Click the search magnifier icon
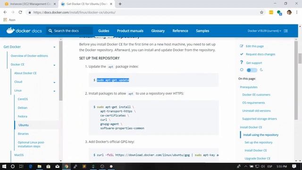The height and width of the screenshot is (170, 302). point(50,31)
